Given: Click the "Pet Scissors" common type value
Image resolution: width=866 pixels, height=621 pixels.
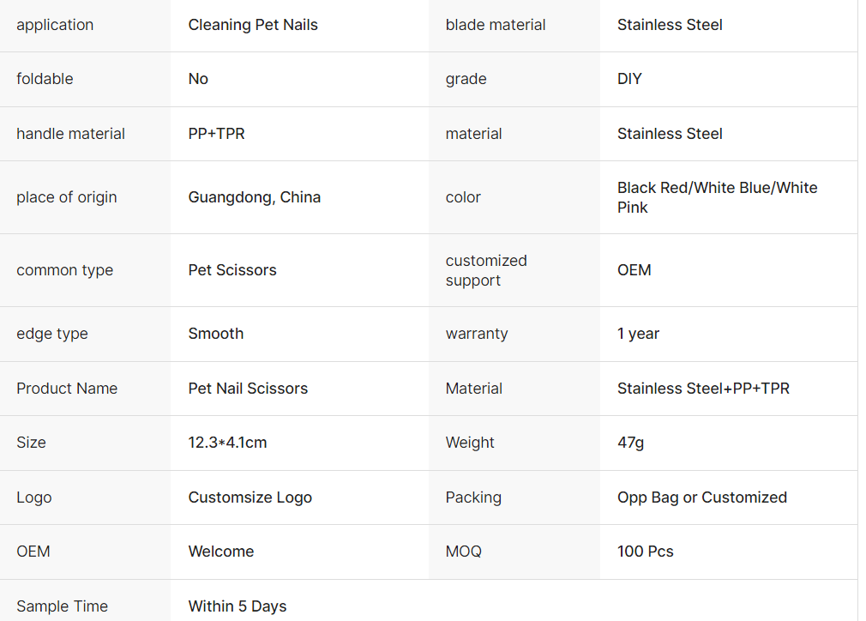Looking at the screenshot, I should coord(232,270).
